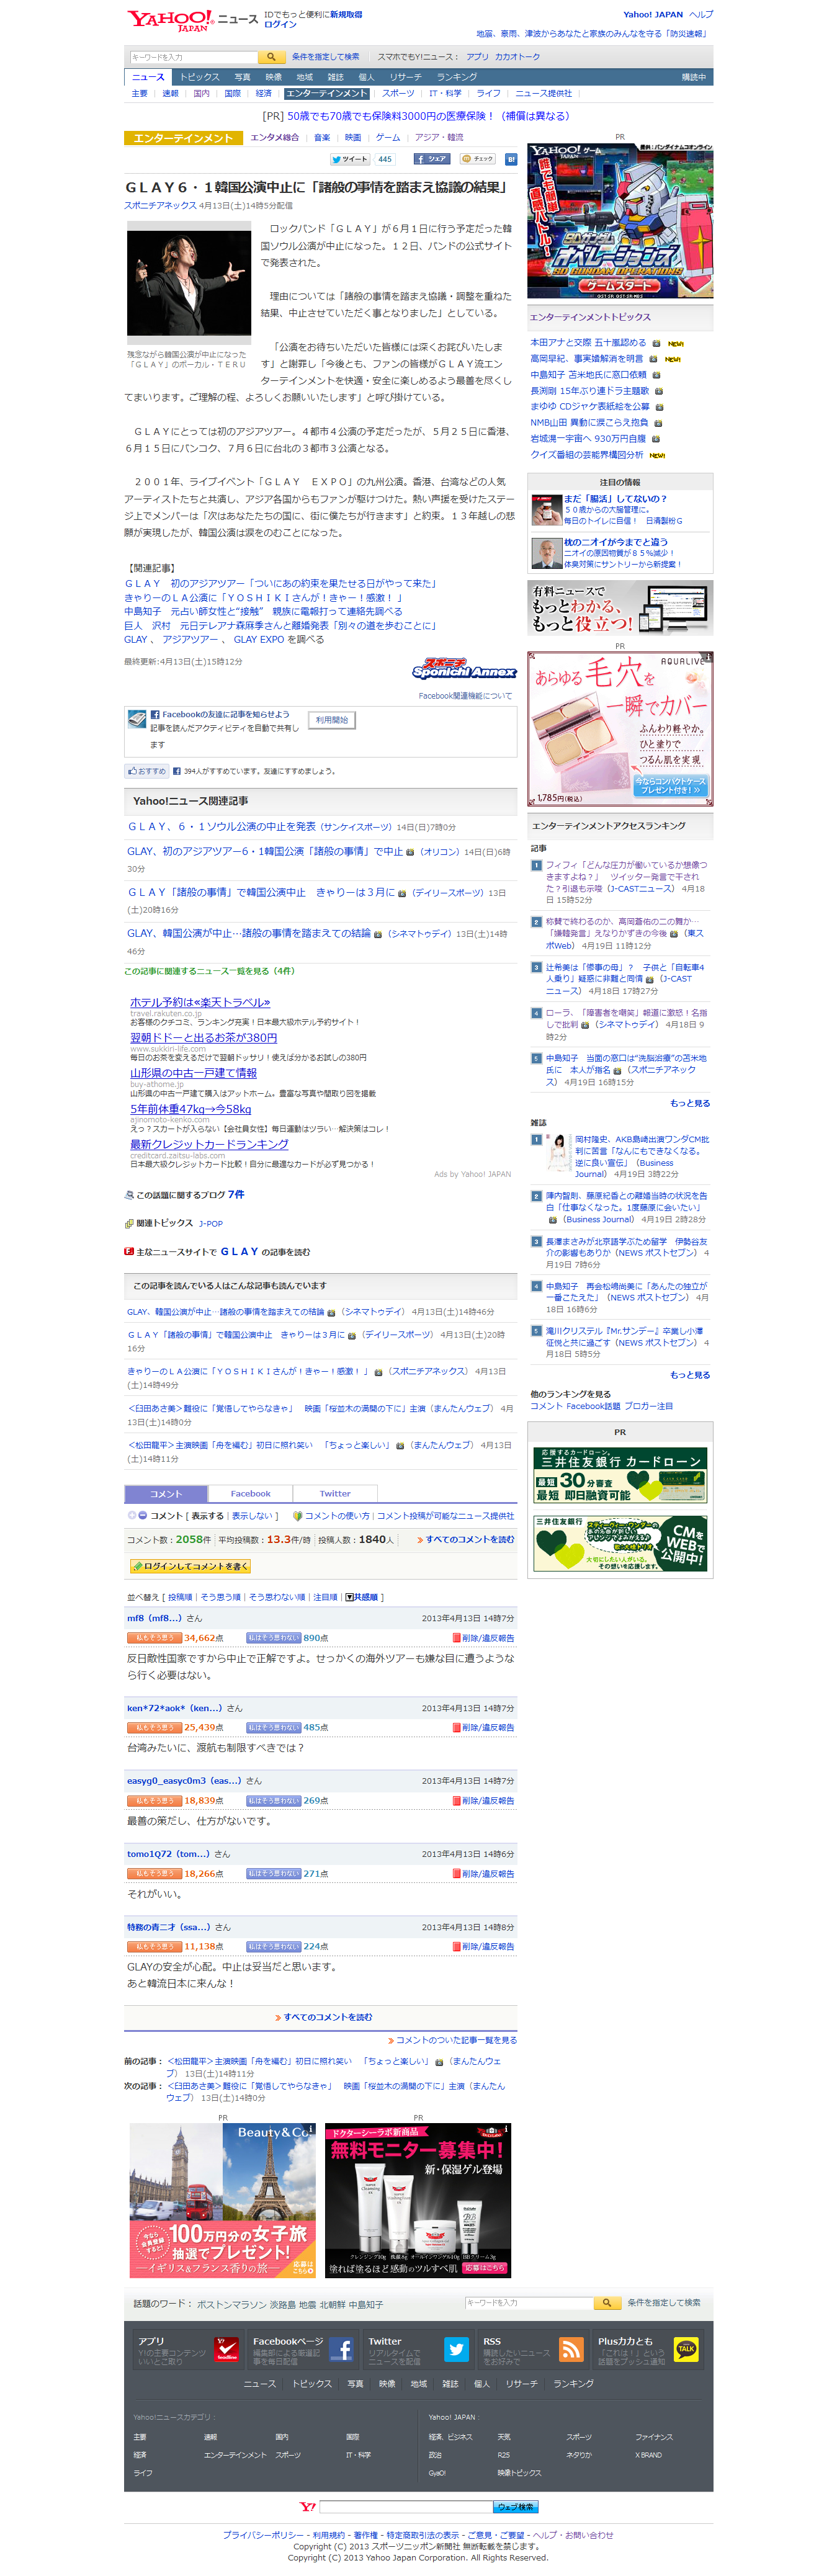Viewport: 837px width, 2576px height.
Task: Click the ボストンマラソン trending keyword
Action: (x=231, y=2304)
